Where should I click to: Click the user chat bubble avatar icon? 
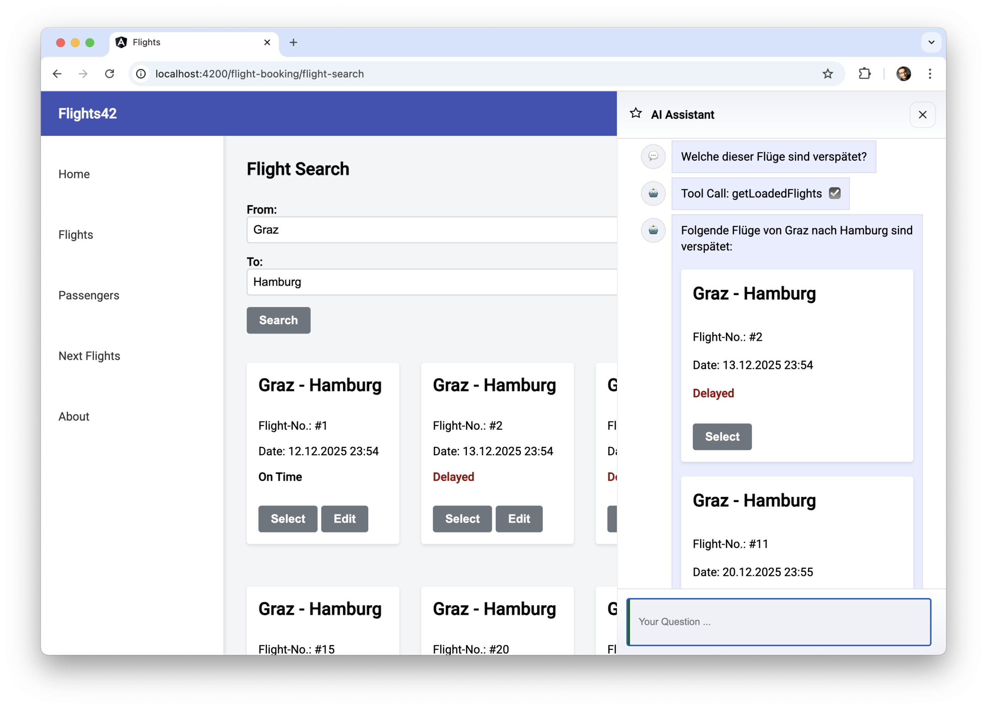tap(653, 156)
